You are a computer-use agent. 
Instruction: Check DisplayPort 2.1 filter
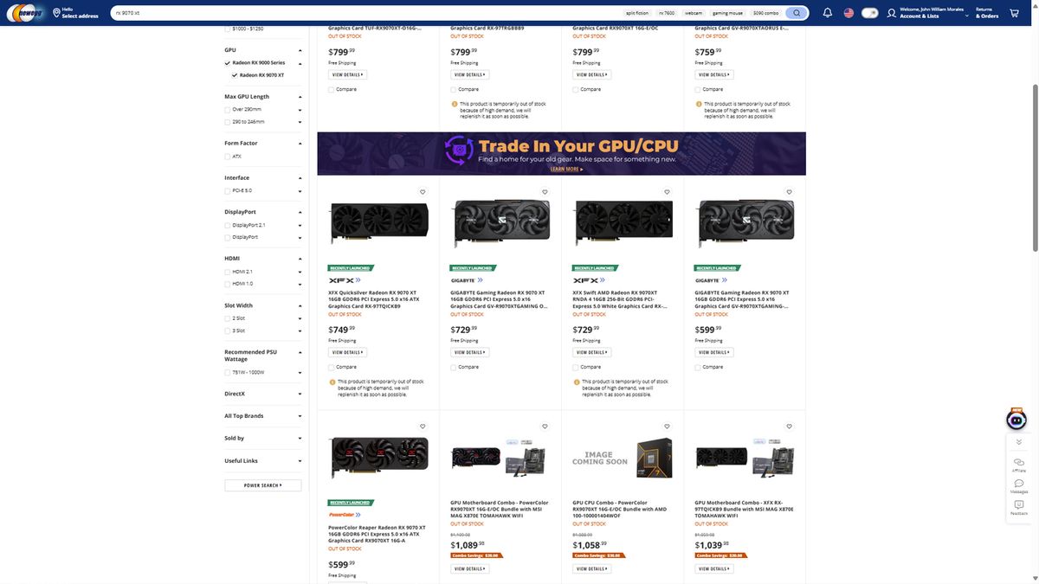[228, 225]
